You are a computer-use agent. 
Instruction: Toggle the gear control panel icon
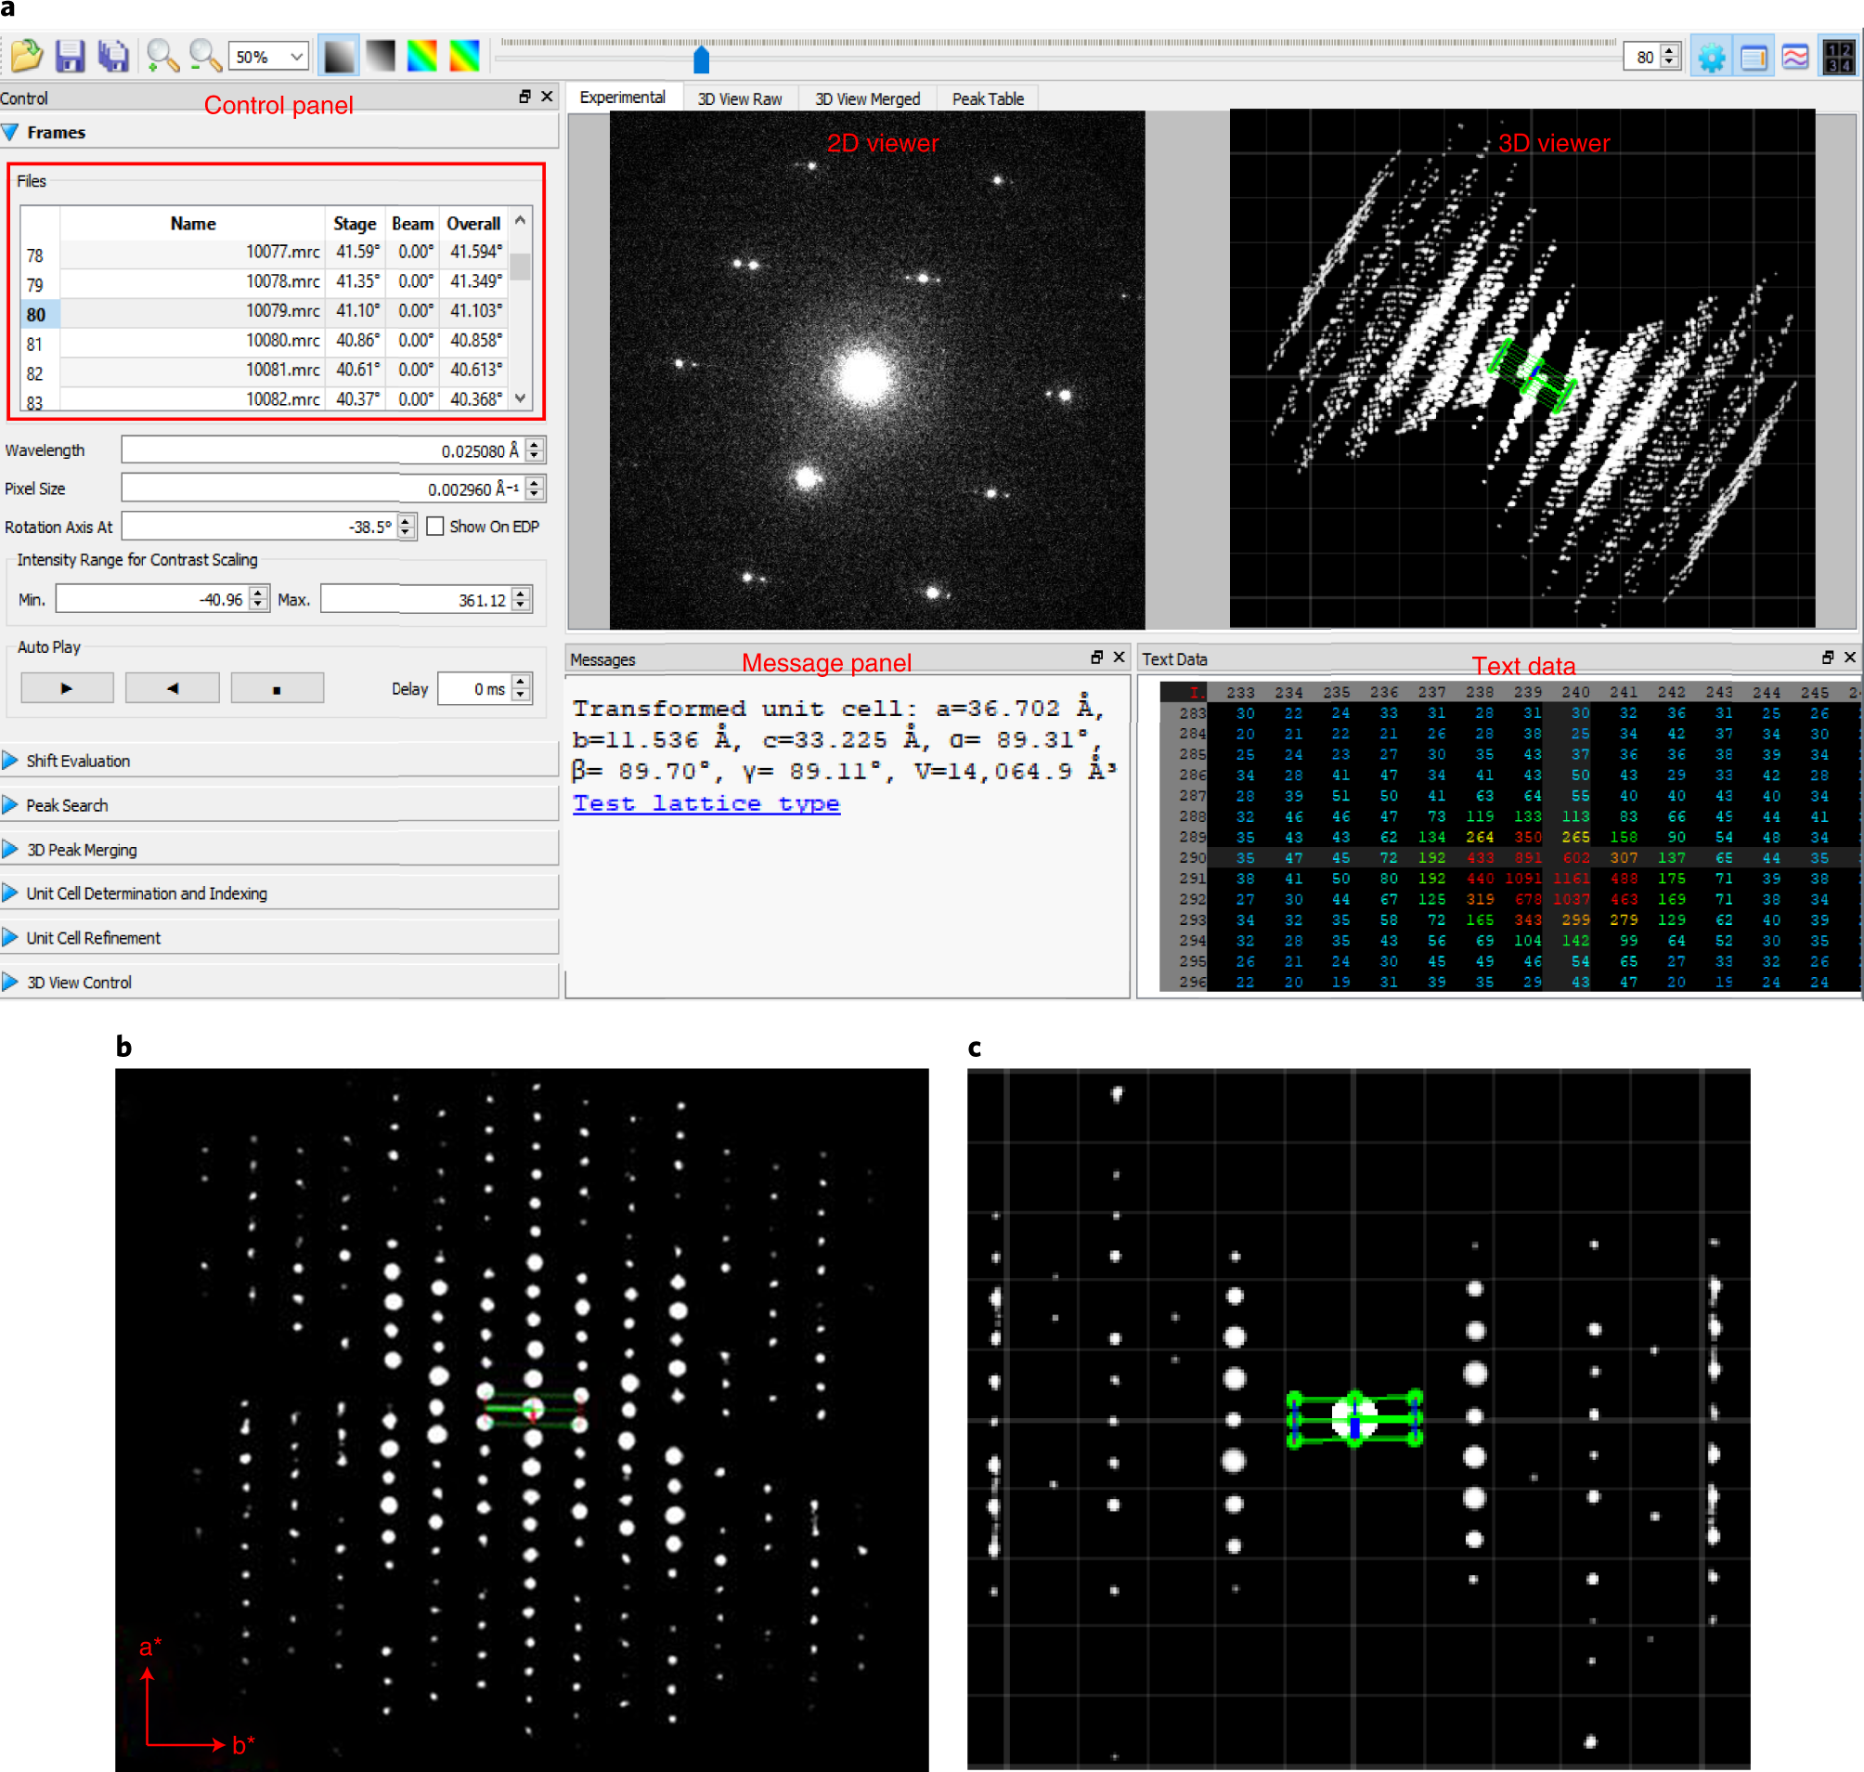click(1711, 57)
